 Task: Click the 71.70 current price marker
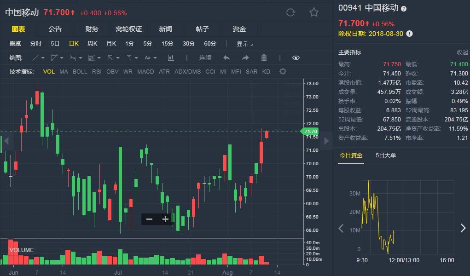pyautogui.click(x=309, y=131)
